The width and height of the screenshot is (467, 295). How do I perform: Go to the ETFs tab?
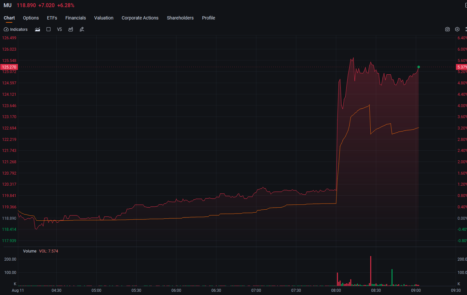pyautogui.click(x=52, y=18)
